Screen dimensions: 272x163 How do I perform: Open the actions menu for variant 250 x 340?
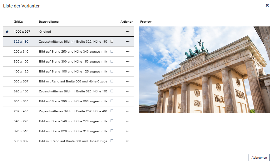[x=128, y=52]
